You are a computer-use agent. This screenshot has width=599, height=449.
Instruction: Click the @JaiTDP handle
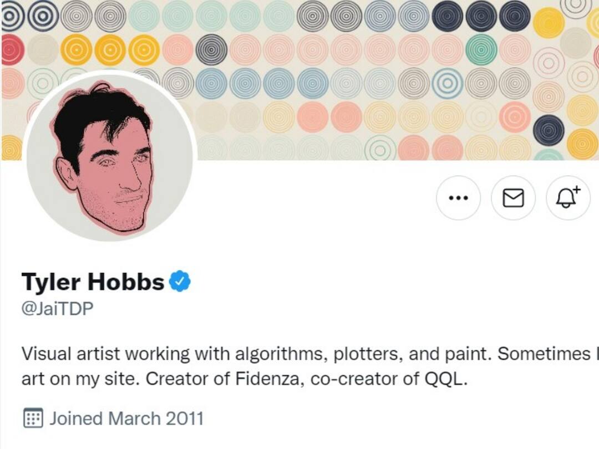tap(57, 309)
